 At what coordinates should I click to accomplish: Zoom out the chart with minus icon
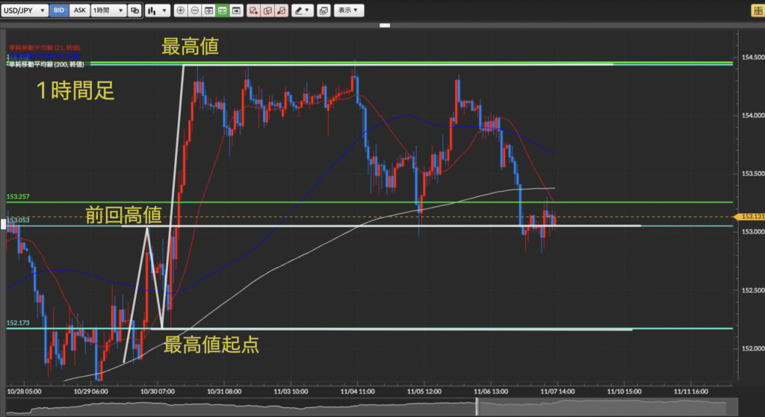pyautogui.click(x=194, y=11)
